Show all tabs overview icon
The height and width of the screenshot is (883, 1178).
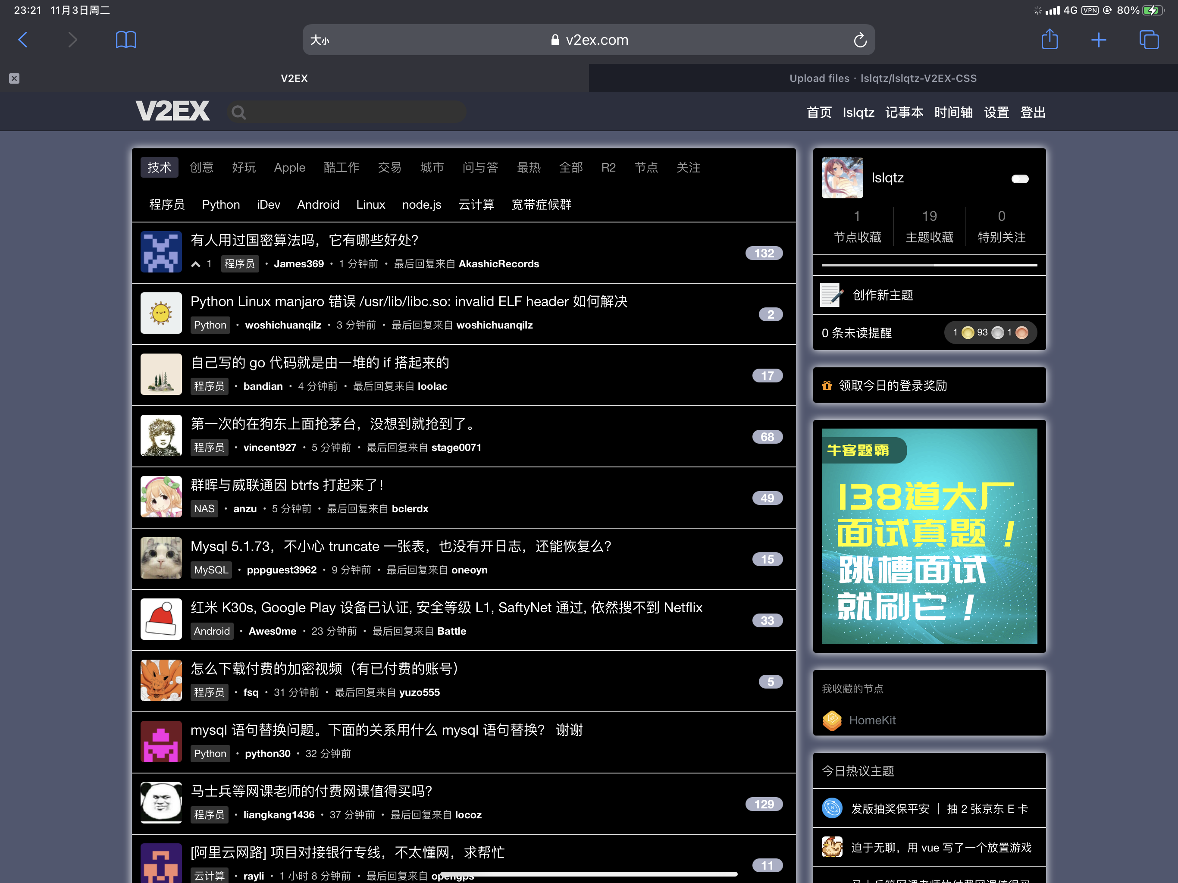(x=1148, y=40)
